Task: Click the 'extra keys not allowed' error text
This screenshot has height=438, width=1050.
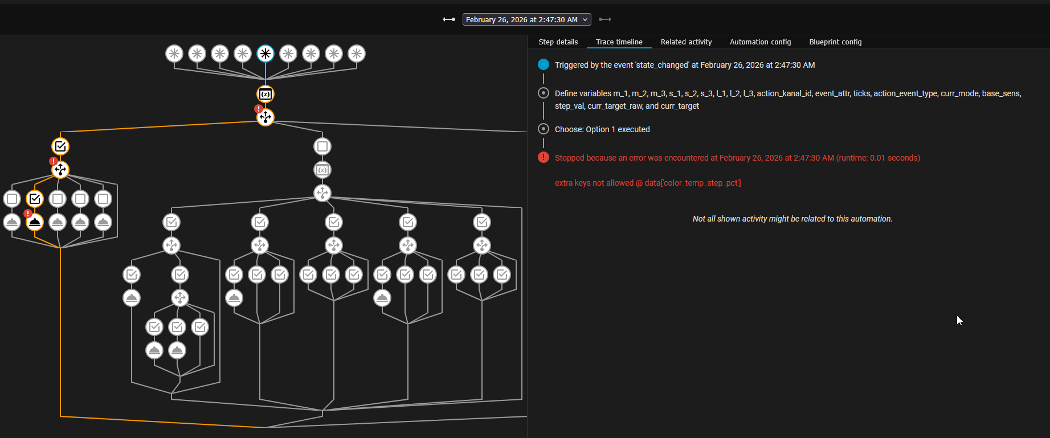Action: [x=648, y=183]
